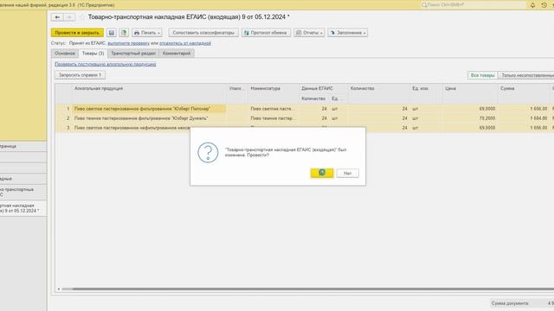
Task: Click price cell '70,2000'
Action: (x=470, y=118)
